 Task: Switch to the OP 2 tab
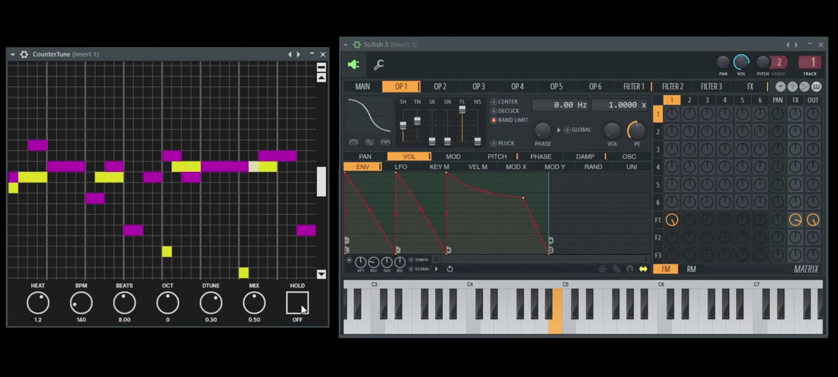click(440, 87)
